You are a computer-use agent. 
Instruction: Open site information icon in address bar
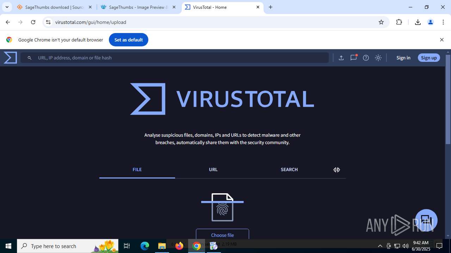[x=48, y=22]
